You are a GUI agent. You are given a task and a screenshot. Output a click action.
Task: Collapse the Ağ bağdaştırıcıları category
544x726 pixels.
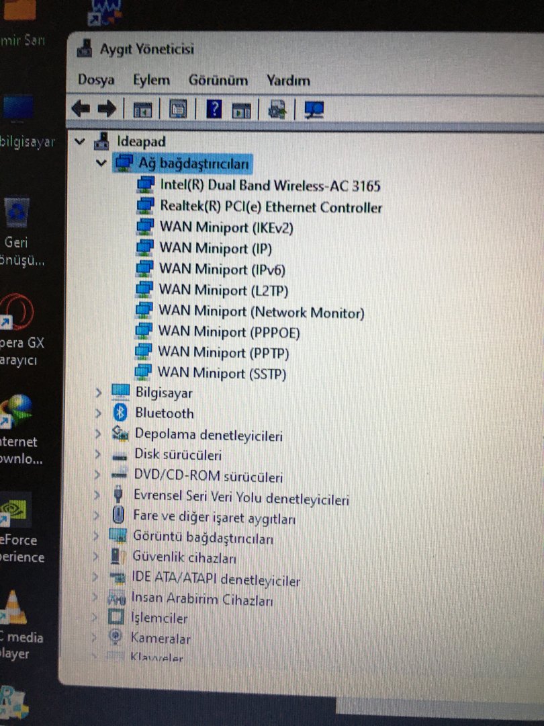point(101,163)
